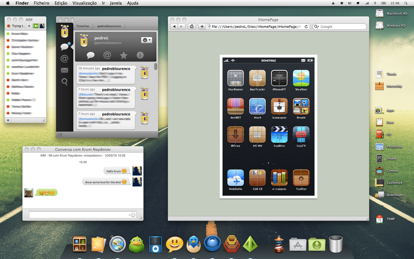Add buddy plus button in AIM window
The image size is (414, 259).
(8, 120)
